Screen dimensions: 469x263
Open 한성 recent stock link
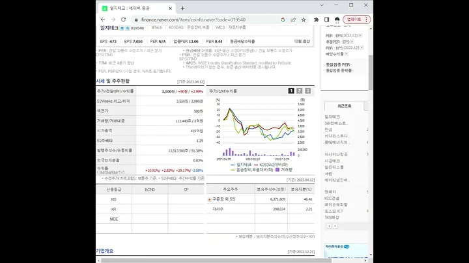point(328,130)
